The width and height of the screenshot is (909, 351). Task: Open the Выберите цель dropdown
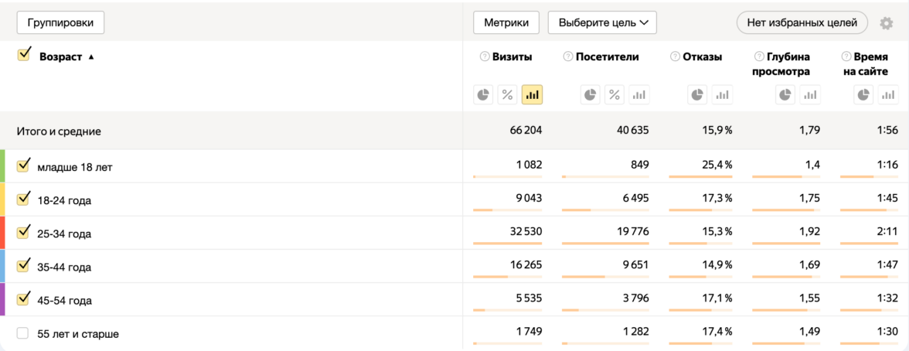[602, 23]
